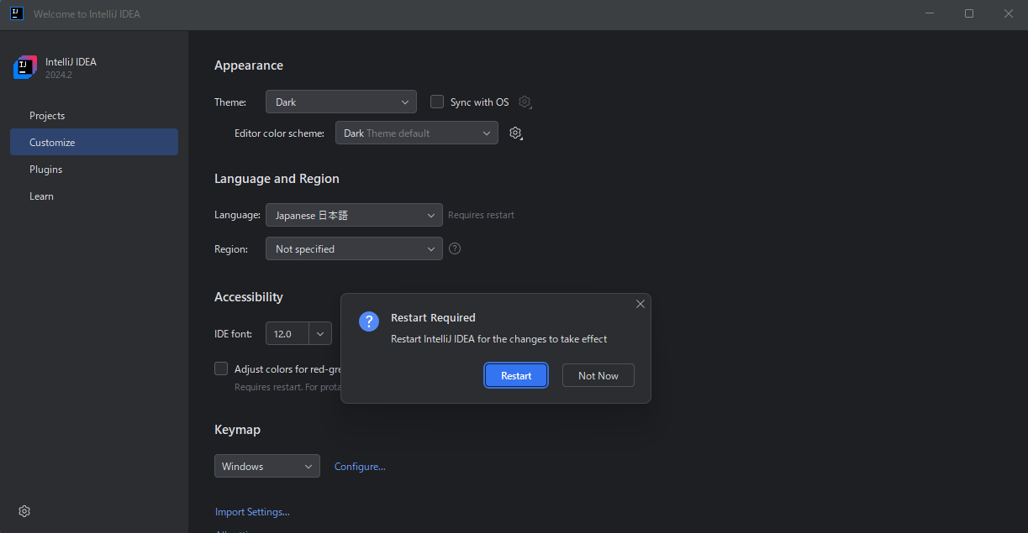Open the Theme dropdown
The height and width of the screenshot is (533, 1028).
point(341,102)
